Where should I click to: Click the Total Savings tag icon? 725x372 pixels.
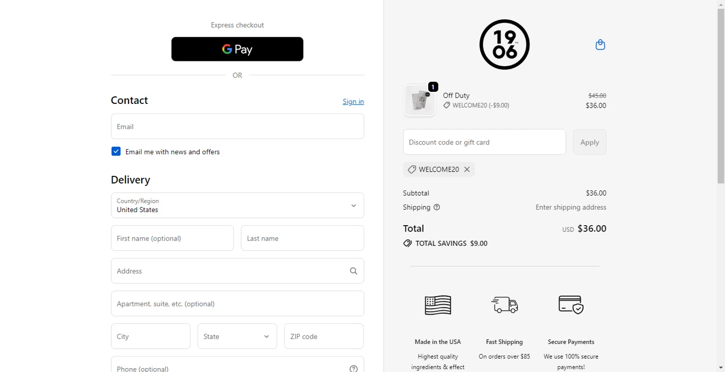pos(407,243)
